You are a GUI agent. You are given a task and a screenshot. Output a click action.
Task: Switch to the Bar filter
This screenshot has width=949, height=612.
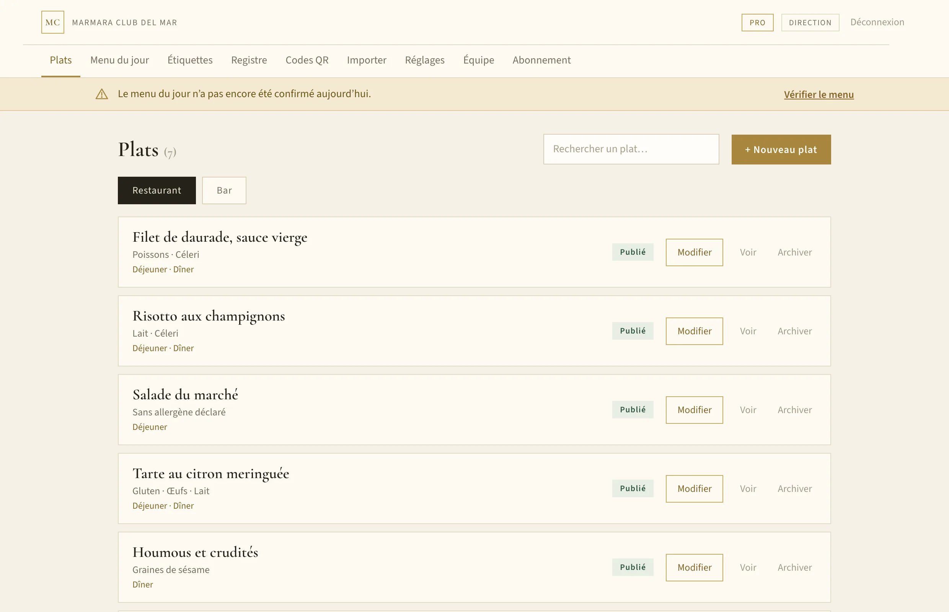point(224,190)
